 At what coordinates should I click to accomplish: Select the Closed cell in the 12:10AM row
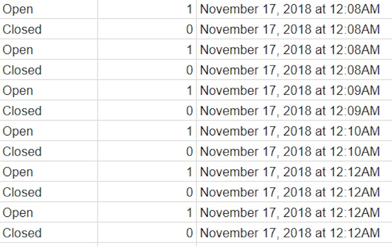pos(49,151)
